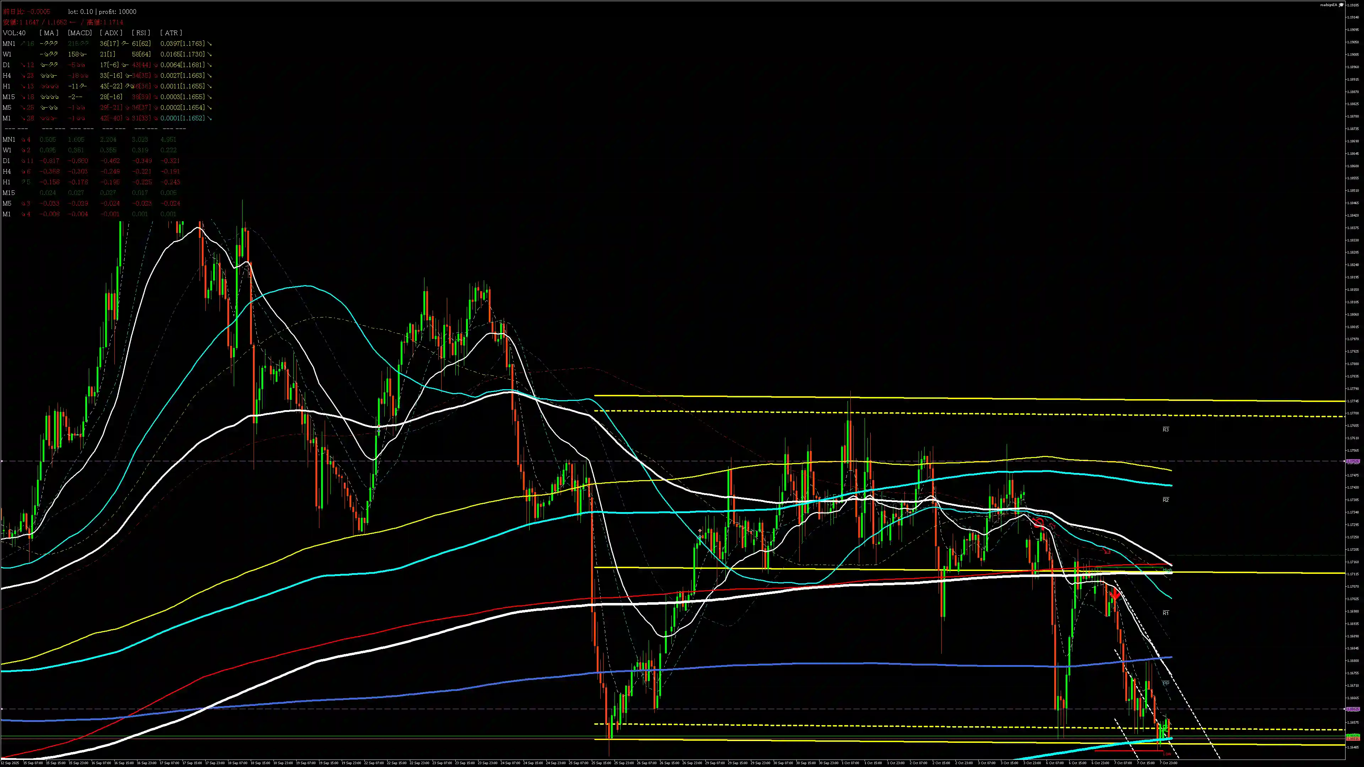Click the [ RSI ] column header
This screenshot has width=1364, height=767.
[140, 33]
